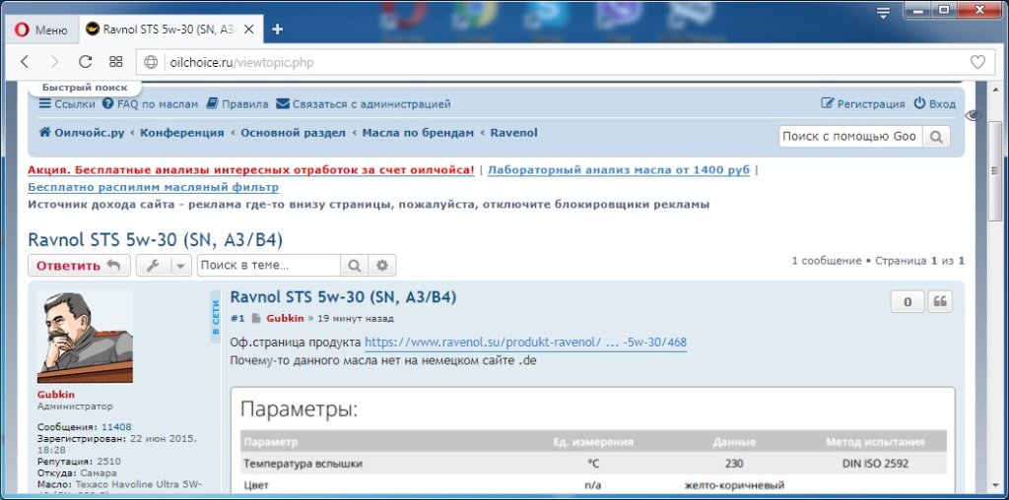Expand topic tools dropdown arrow
Screen dimensions: 1009x500
pos(181,266)
